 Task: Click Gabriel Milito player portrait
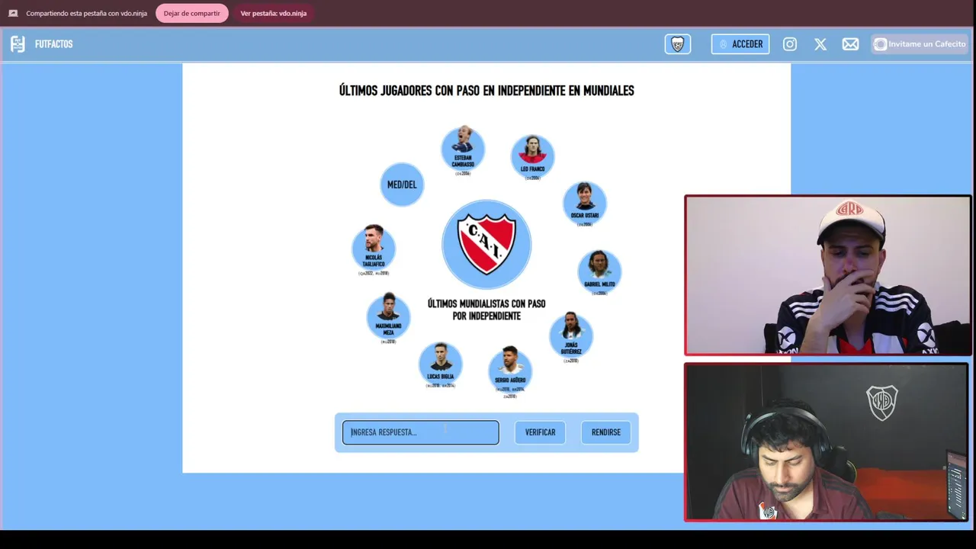coord(599,271)
